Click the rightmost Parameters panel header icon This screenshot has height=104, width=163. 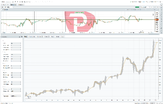22,37
